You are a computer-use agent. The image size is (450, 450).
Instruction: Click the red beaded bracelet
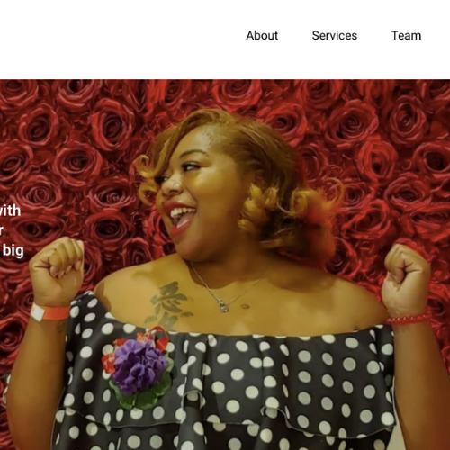[408, 319]
